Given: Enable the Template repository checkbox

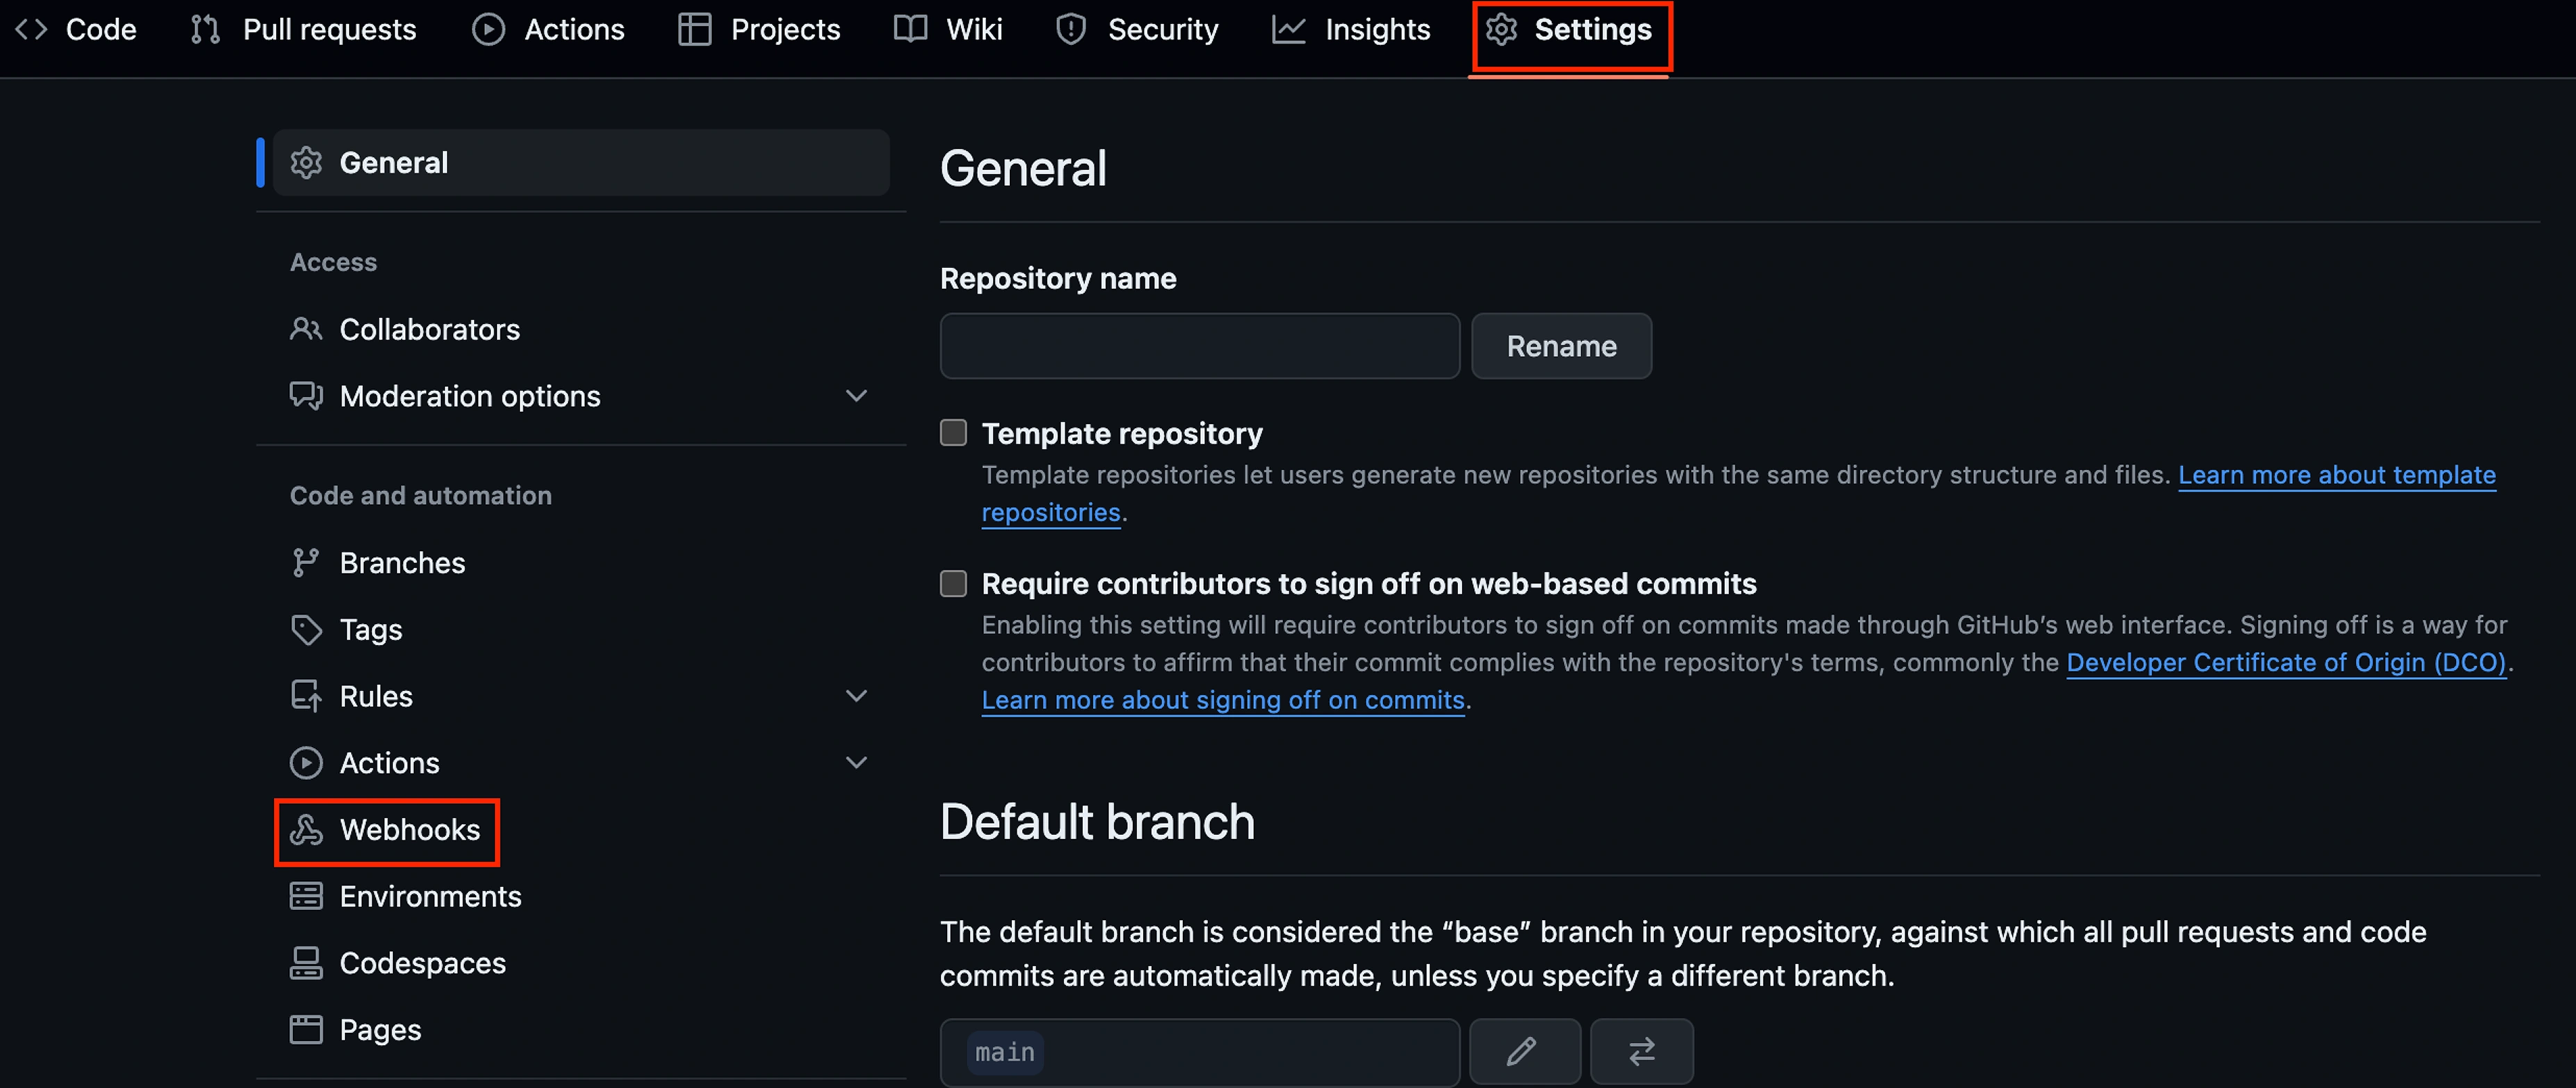Looking at the screenshot, I should [x=952, y=432].
